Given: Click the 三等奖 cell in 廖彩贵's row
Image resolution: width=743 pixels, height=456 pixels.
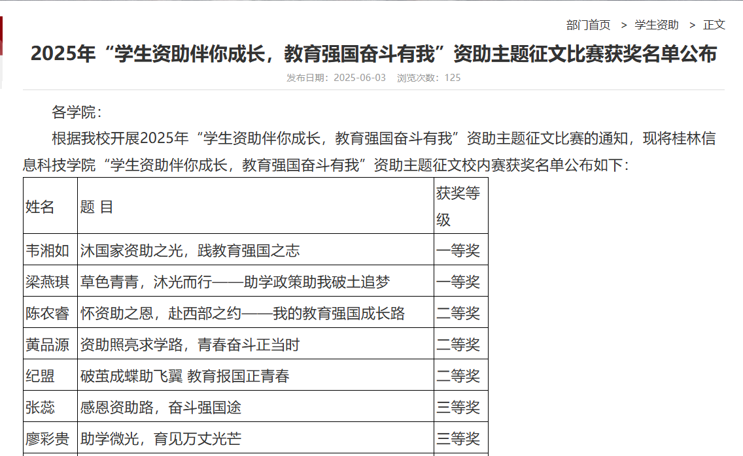Looking at the screenshot, I should [x=458, y=439].
